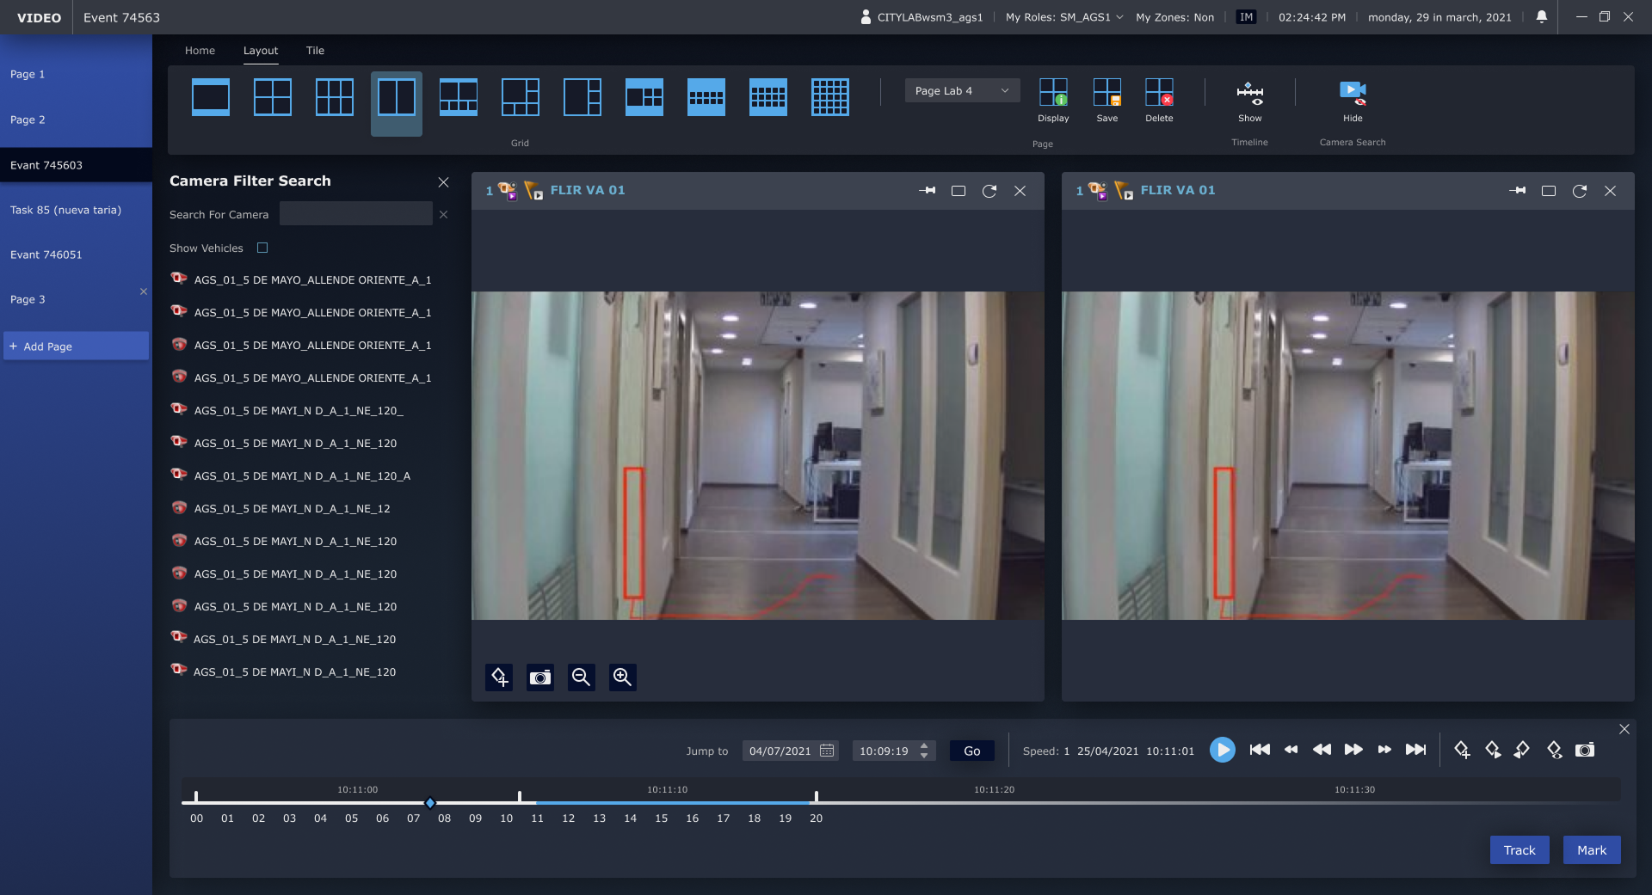Click the Save page icon
The width and height of the screenshot is (1652, 895).
(x=1106, y=93)
